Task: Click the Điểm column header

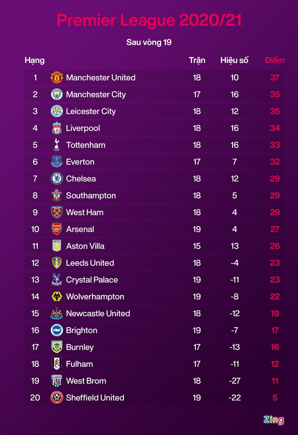Action: point(275,60)
